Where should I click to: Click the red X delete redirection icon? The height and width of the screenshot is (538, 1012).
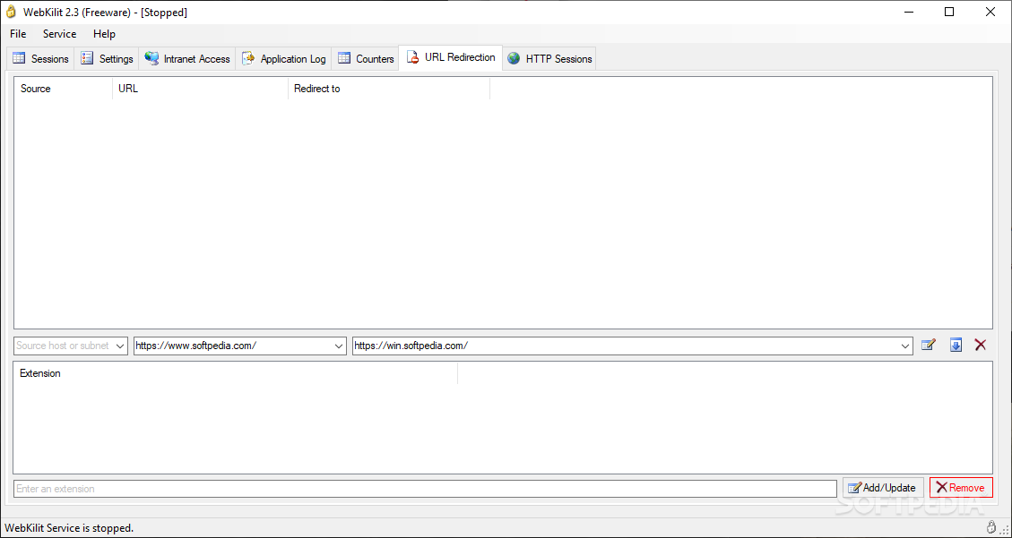click(x=981, y=346)
